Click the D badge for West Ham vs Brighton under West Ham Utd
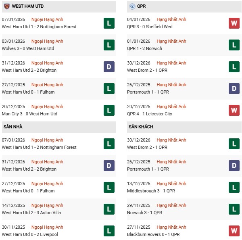242x240 pixels. tap(109, 67)
